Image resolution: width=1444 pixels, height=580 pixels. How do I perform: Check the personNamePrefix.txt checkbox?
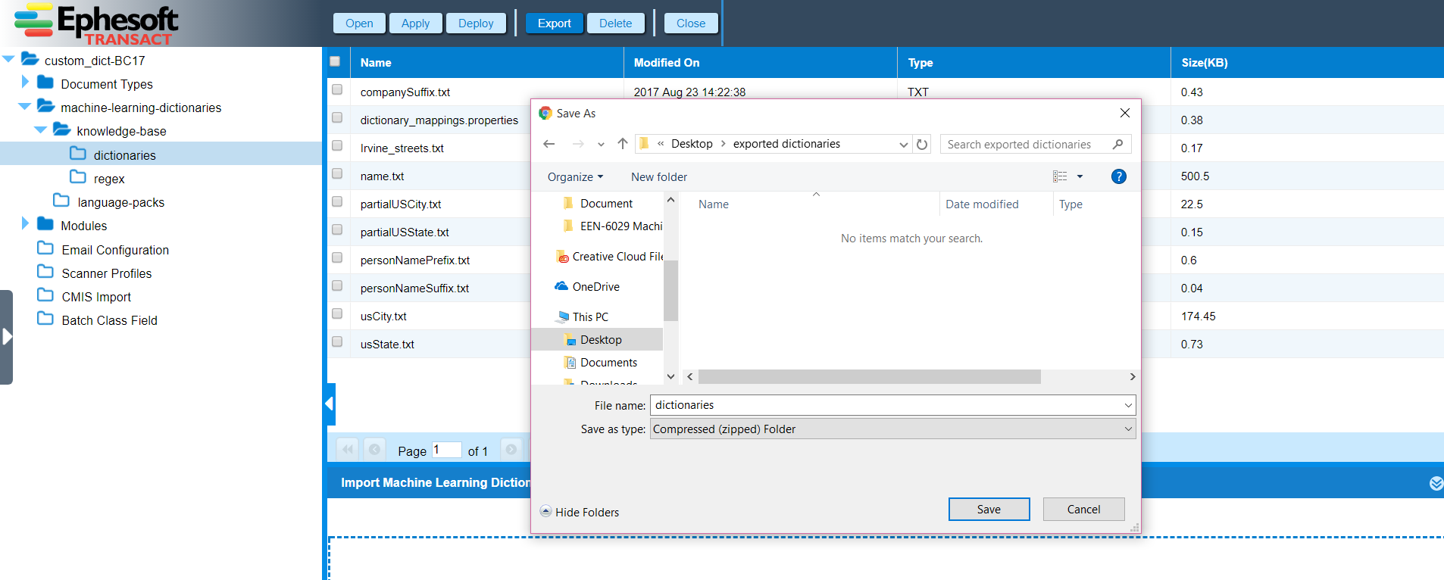click(337, 257)
